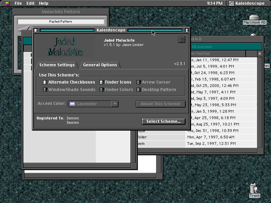Click the Jaded Malachite scheme logo
Image resolution: width=271 pixels, height=203 pixels.
tap(65, 47)
